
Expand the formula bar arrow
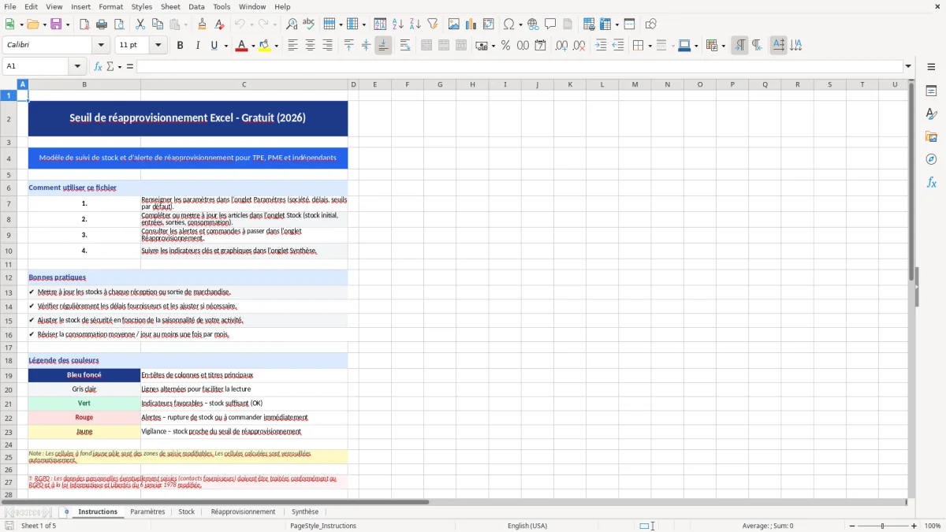[x=908, y=66]
